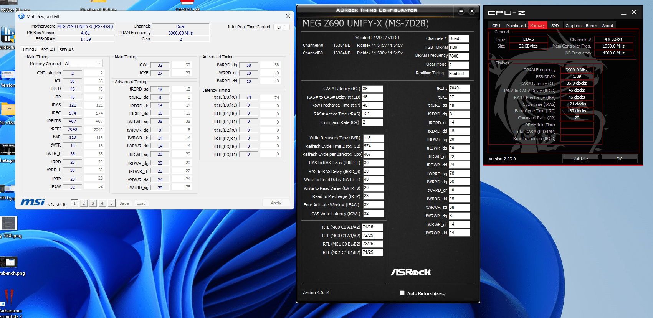Click the Channels # field showing Quad
Viewport: 653px width, 318px height.
click(x=459, y=38)
